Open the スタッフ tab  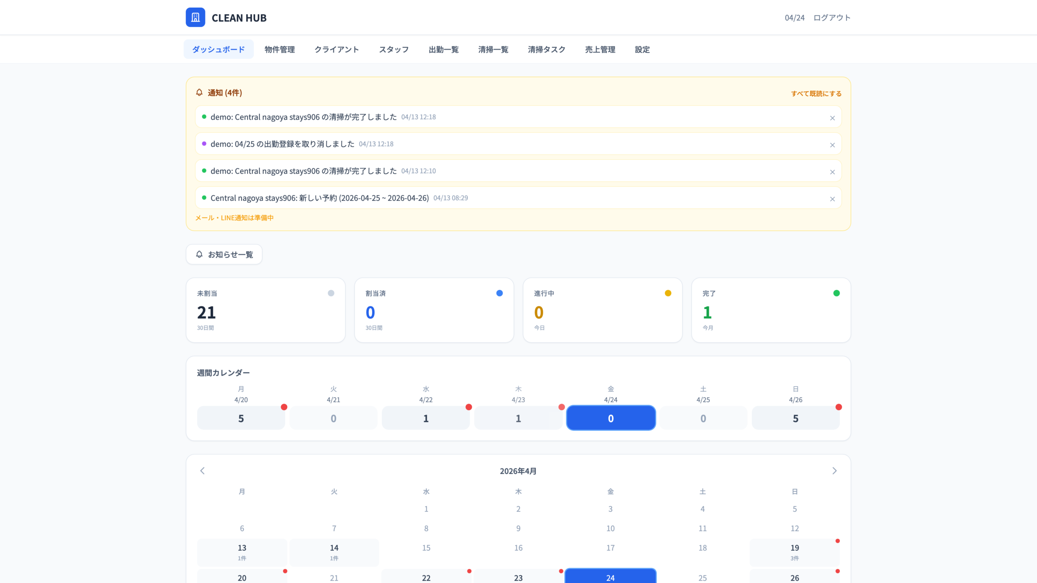(394, 49)
